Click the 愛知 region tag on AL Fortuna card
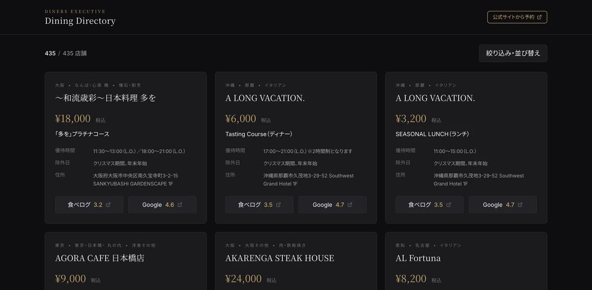This screenshot has width=592, height=290. coord(400,246)
